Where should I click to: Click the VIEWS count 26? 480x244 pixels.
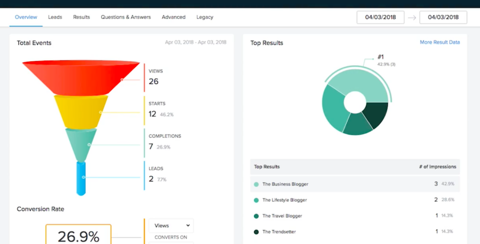click(154, 81)
